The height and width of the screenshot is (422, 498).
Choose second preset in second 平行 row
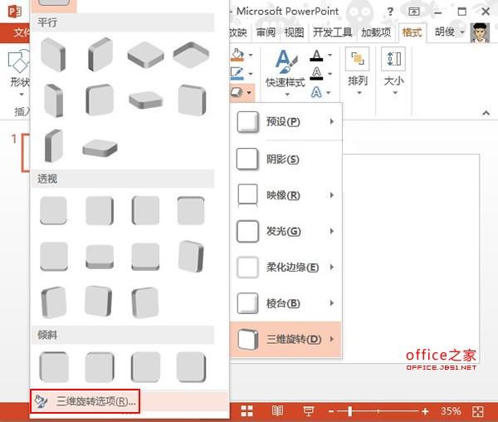coord(100,100)
